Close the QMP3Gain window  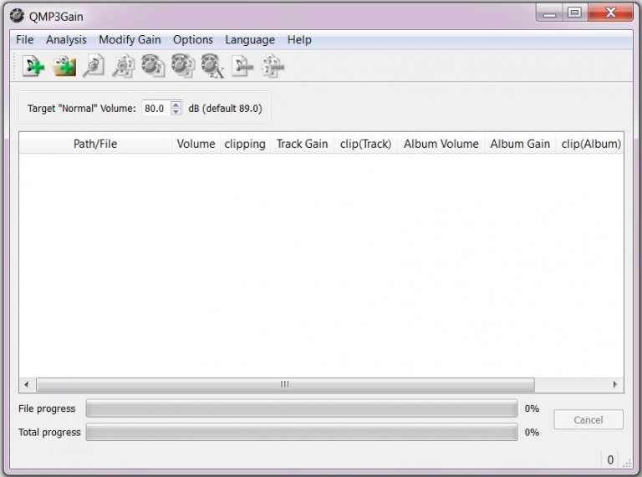610,13
